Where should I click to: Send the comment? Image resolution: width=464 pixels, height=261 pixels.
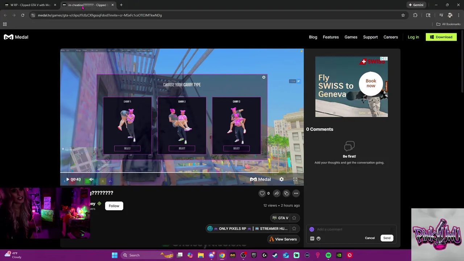(x=387, y=238)
